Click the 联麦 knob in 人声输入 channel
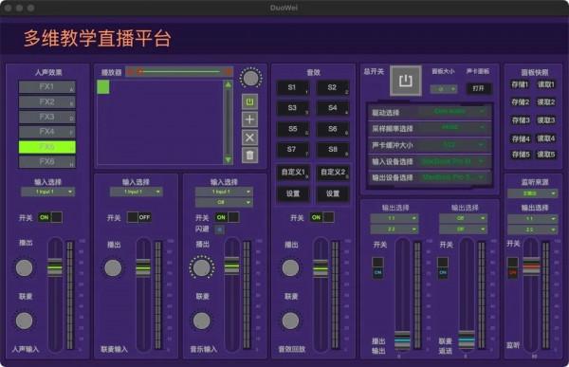 click(25, 321)
